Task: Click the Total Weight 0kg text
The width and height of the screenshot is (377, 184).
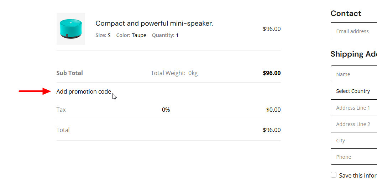Action: pos(174,73)
